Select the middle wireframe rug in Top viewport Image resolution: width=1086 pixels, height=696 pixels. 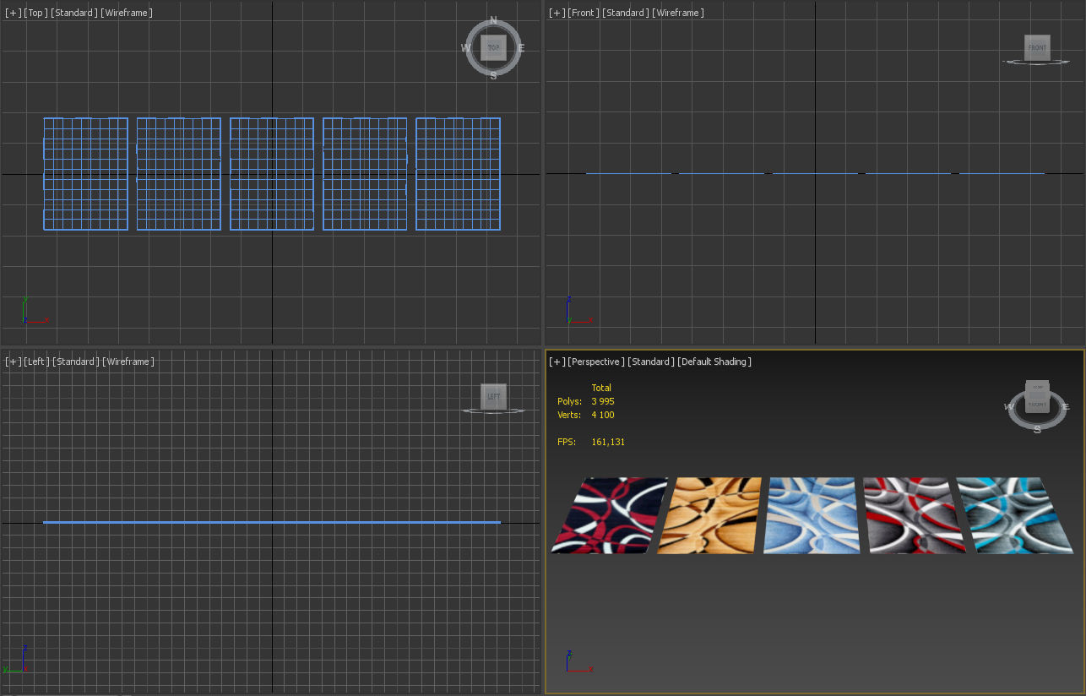pyautogui.click(x=271, y=173)
